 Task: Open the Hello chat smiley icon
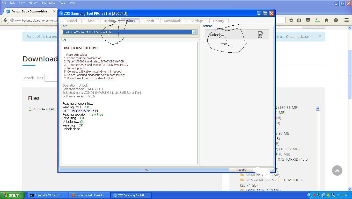tap(336, 20)
